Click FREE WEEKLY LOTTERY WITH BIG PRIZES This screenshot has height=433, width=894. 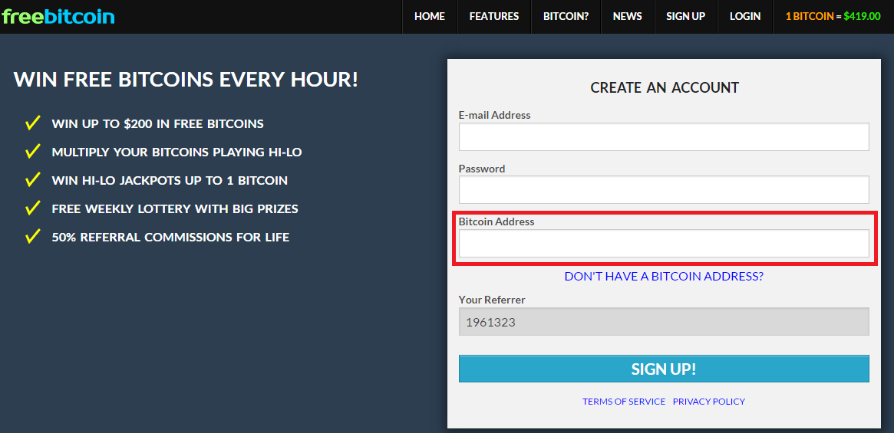click(175, 209)
